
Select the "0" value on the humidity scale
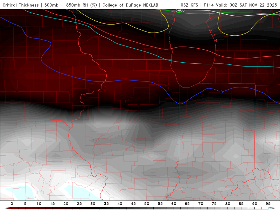point(12,204)
